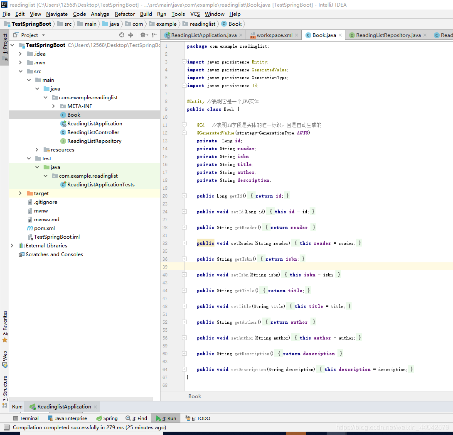
Task: Open Project panel settings gear
Action: [x=143, y=35]
